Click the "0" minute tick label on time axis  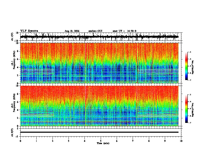(20, 141)
